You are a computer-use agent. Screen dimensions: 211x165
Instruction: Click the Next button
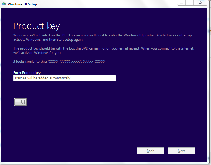click(181, 151)
